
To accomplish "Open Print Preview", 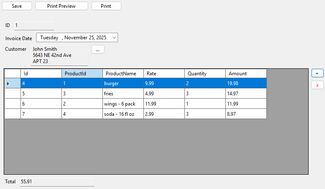I will (x=61, y=6).
